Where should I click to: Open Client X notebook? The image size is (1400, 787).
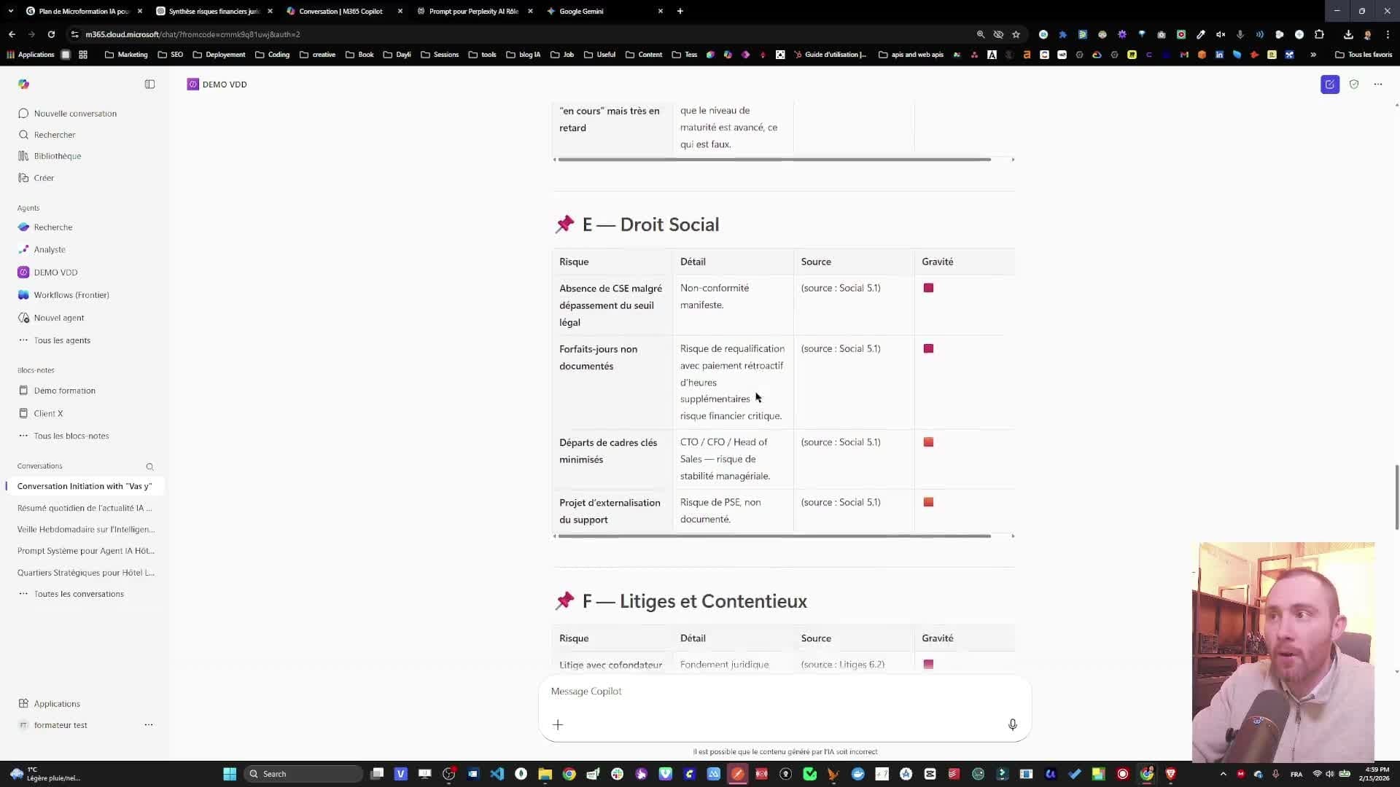[48, 413]
